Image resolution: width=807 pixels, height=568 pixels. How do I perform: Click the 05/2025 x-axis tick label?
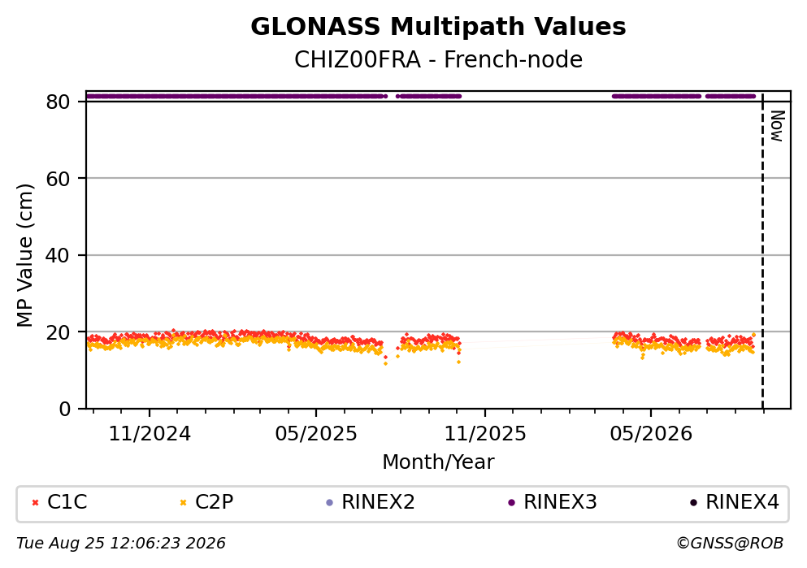(x=316, y=434)
